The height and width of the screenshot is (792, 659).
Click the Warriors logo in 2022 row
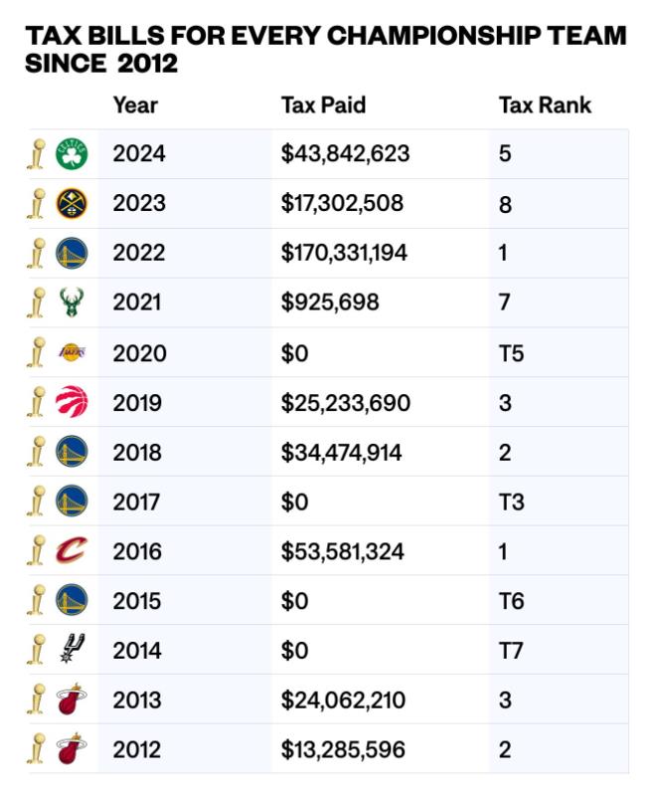(x=72, y=253)
